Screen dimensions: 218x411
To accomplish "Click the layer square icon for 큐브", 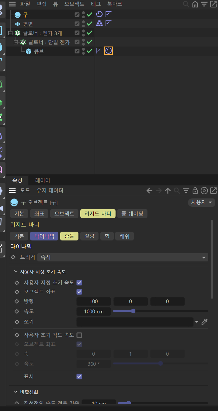I will tap(77, 51).
